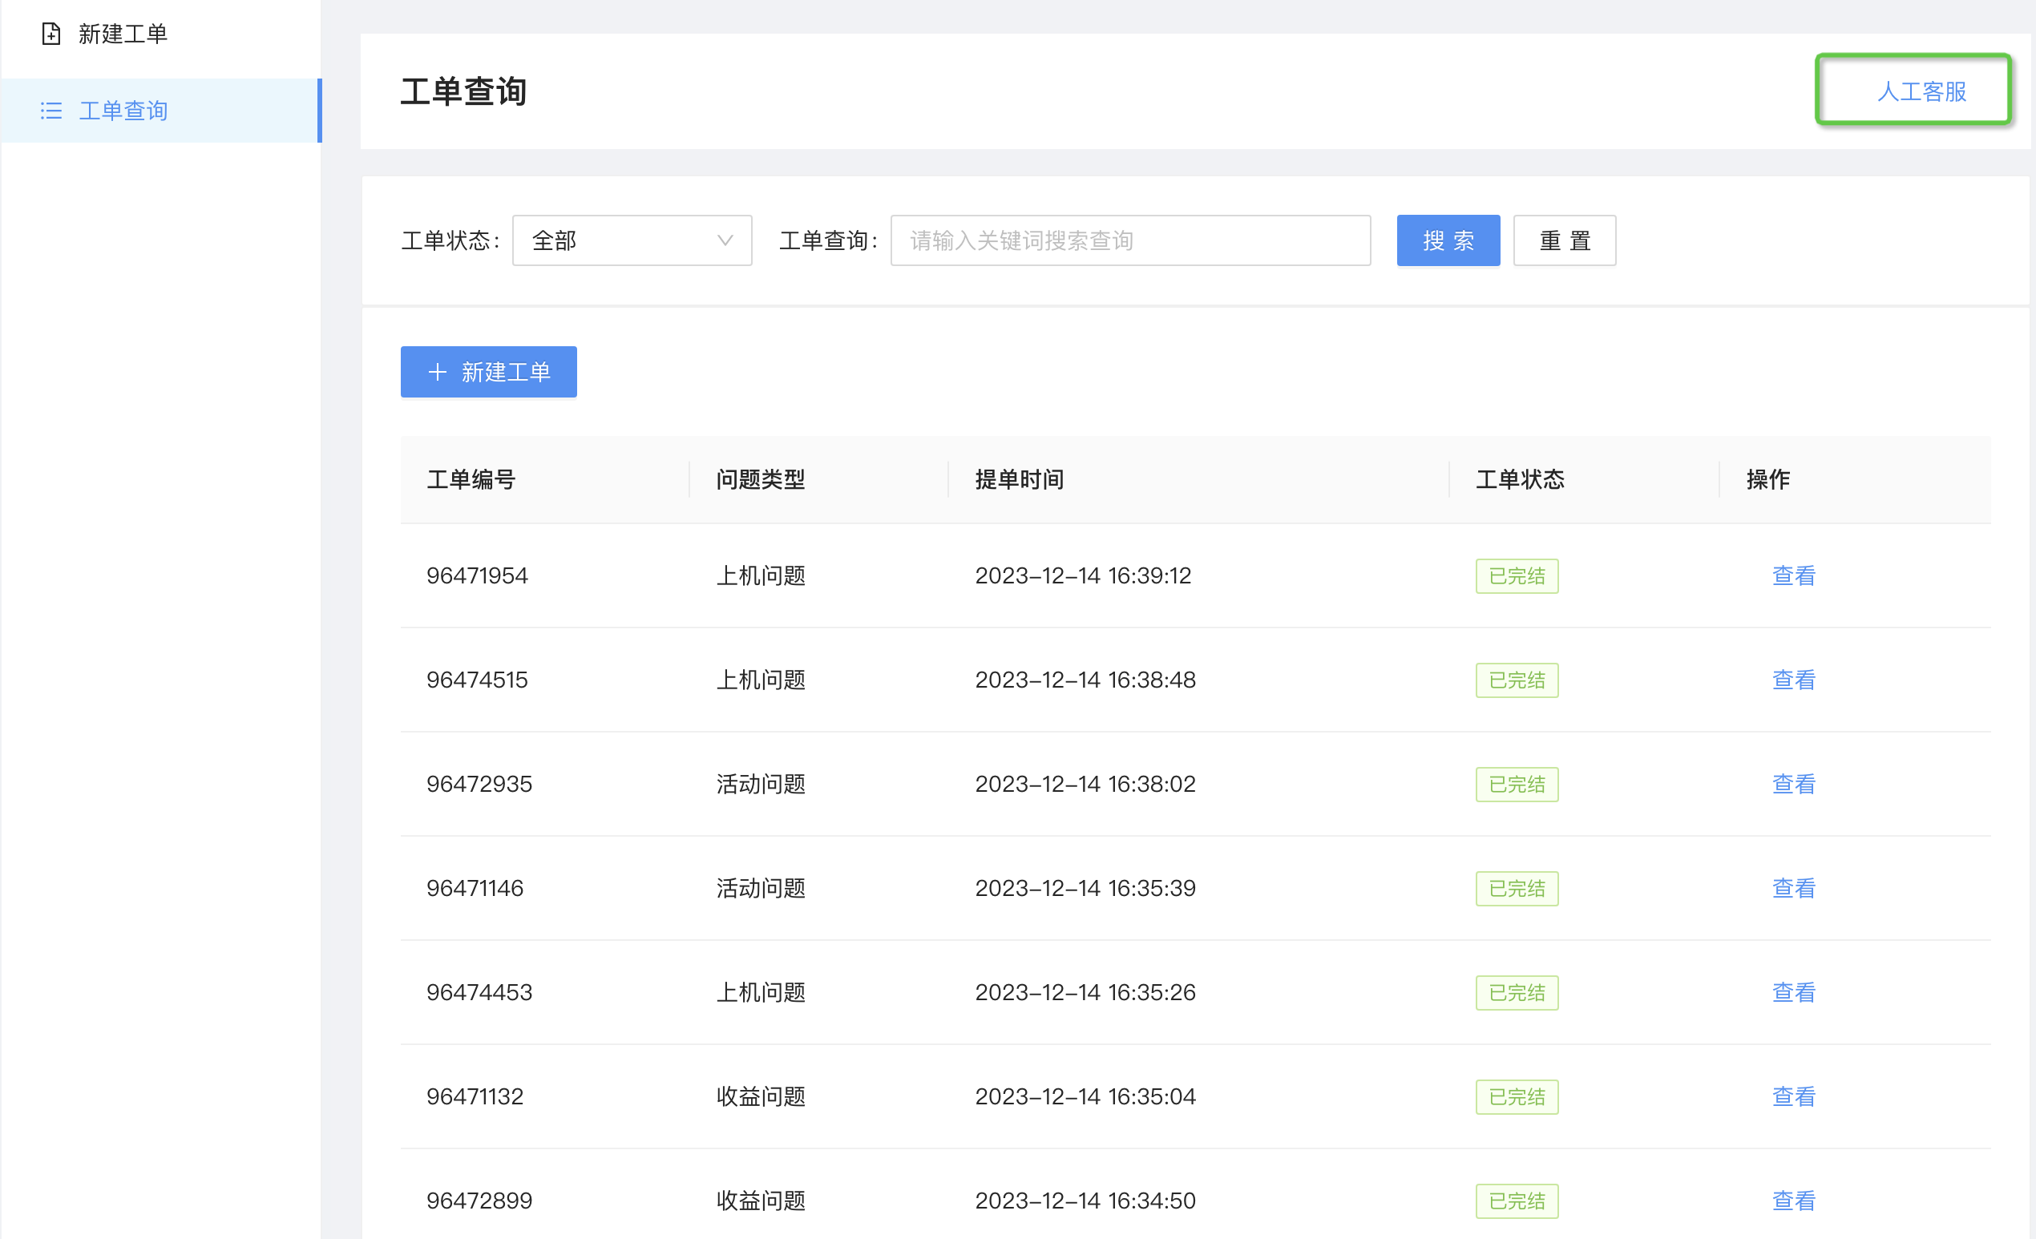Select ticket number 96472935 cell
The height and width of the screenshot is (1239, 2036).
[479, 784]
